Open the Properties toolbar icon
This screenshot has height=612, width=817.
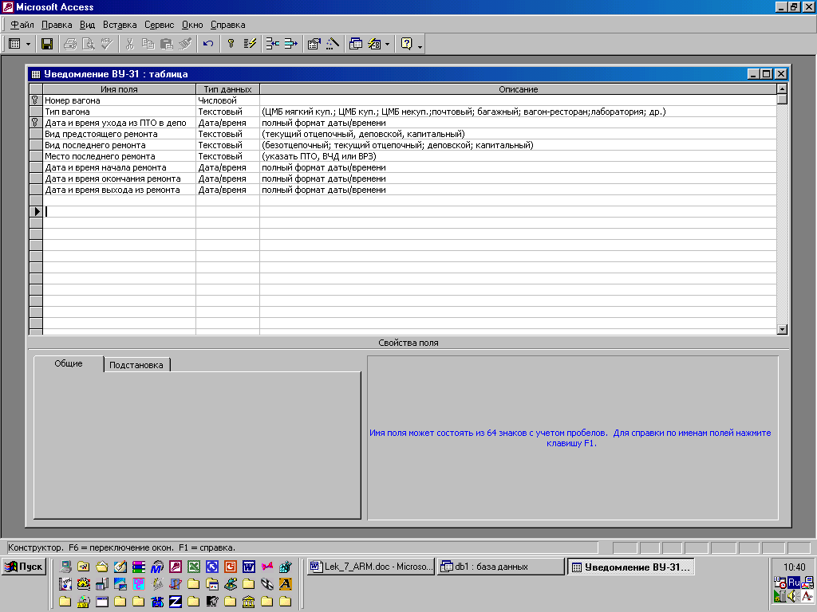[314, 45]
